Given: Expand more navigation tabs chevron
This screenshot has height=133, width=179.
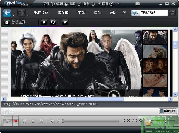Looking at the screenshot, I should click(125, 12).
